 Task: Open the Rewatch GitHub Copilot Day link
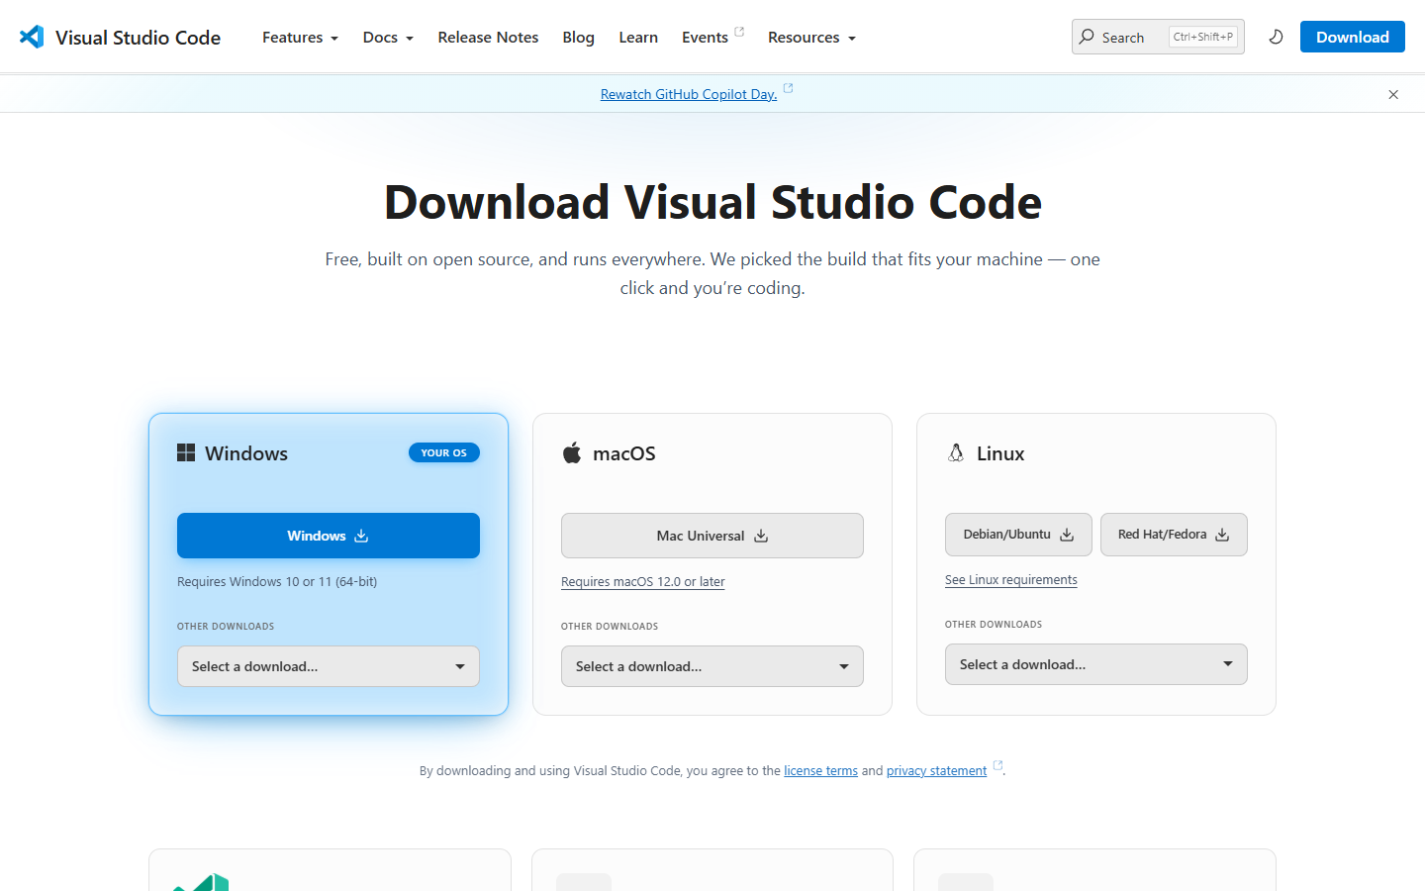[689, 94]
